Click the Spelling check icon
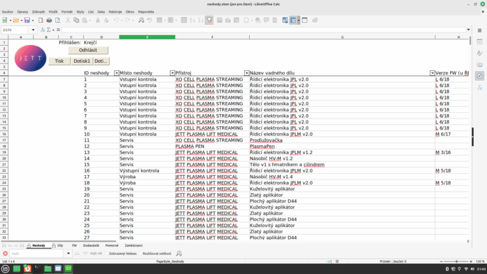Viewport: 487px width, 274px height. (x=150, y=20)
